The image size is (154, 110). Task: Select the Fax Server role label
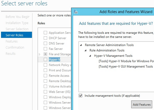coord(56,49)
